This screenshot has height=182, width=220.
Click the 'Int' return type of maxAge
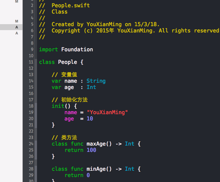(x=129, y=144)
